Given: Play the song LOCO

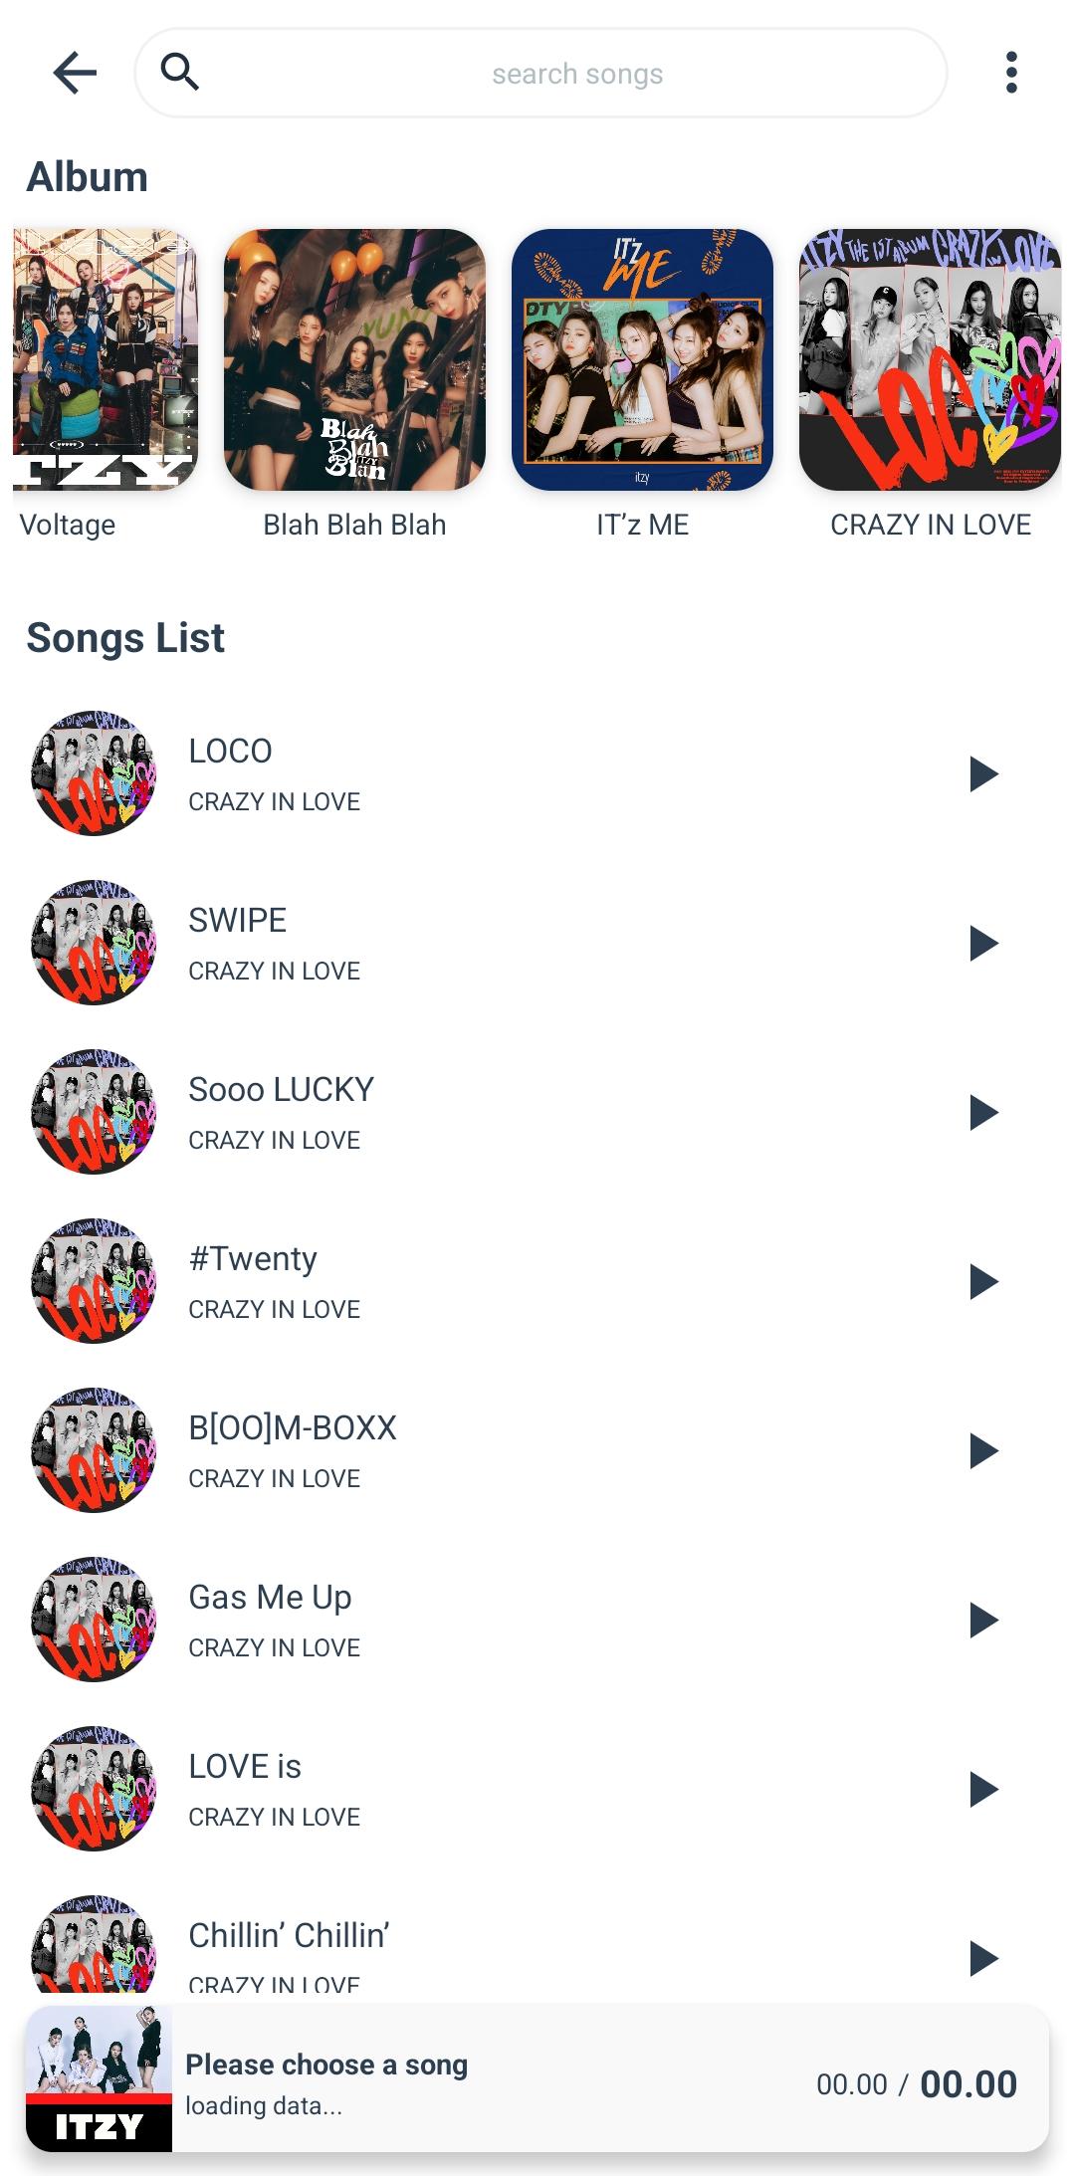Looking at the screenshot, I should pyautogui.click(x=983, y=773).
